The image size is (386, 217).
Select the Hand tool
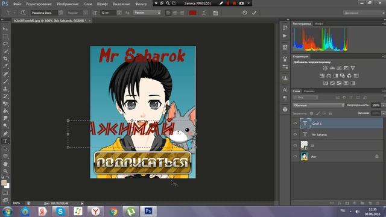point(5,163)
